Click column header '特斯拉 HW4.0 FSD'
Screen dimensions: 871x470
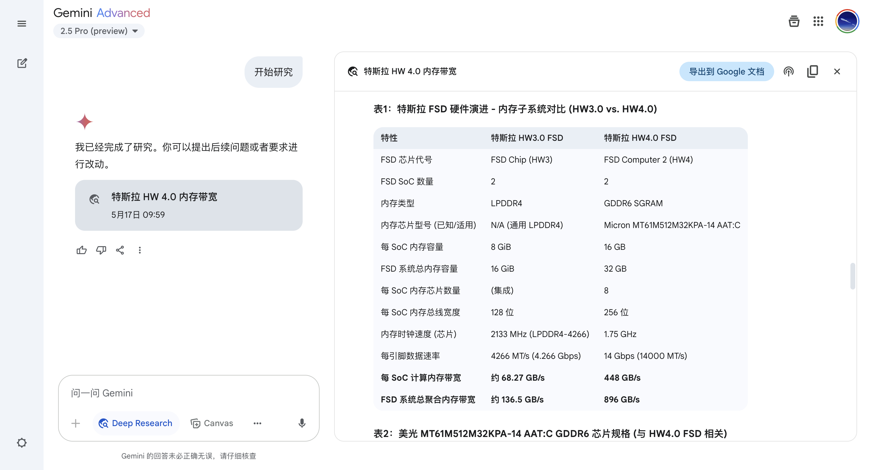[640, 138]
